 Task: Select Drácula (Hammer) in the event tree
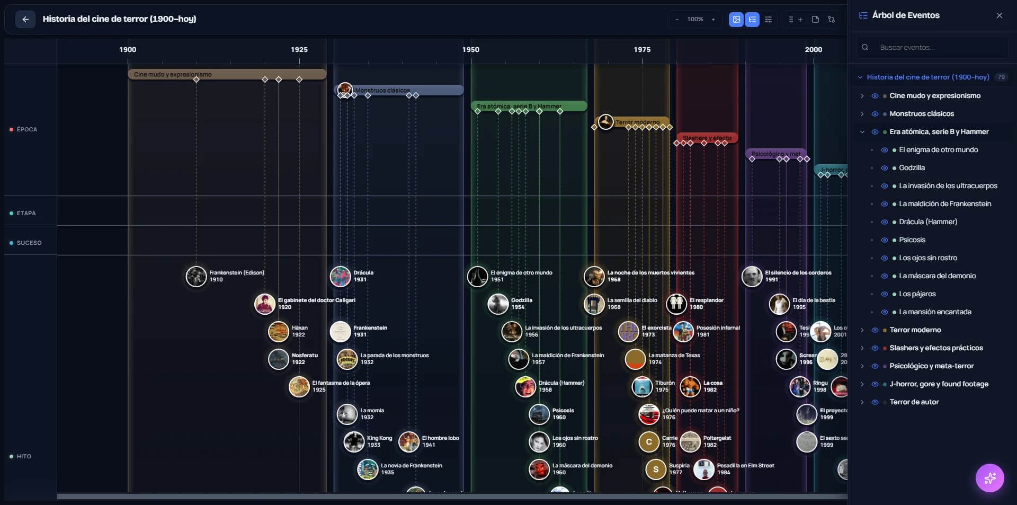(928, 222)
